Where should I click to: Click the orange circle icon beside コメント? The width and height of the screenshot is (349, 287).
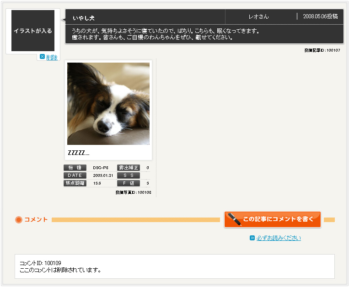tap(19, 220)
